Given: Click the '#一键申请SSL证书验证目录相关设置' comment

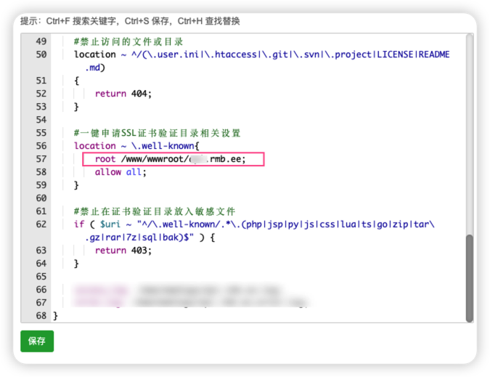Looking at the screenshot, I should point(157,133).
